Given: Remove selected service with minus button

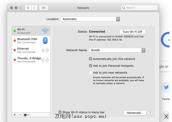Looking at the screenshot, I should click(20, 115).
